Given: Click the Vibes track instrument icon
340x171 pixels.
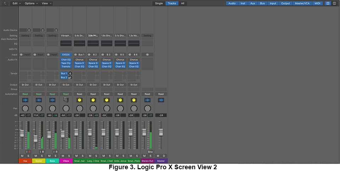Looking at the screenshot, I should click(66, 100).
